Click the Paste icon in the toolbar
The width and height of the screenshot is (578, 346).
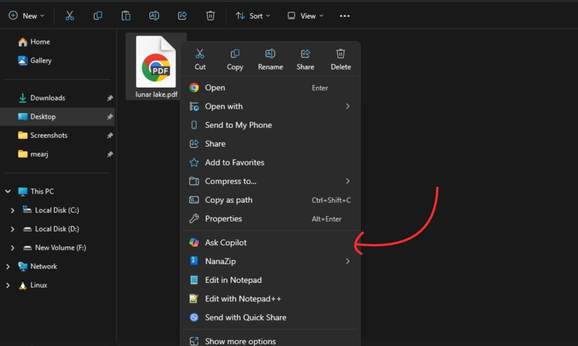126,15
